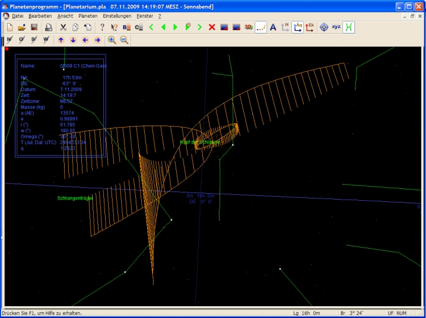Click the N direction toolbar button
This screenshot has height=318, width=426.
coord(9,40)
